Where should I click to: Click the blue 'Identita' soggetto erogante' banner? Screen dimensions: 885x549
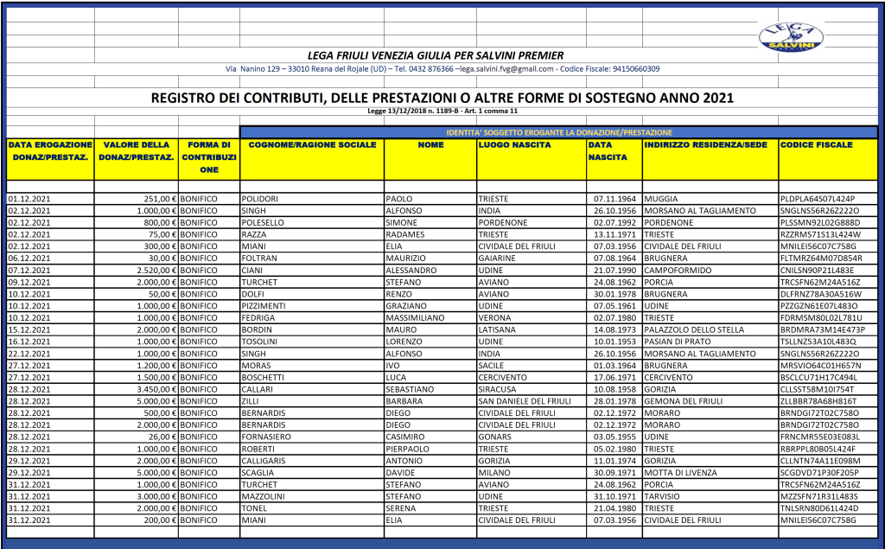pyautogui.click(x=558, y=132)
